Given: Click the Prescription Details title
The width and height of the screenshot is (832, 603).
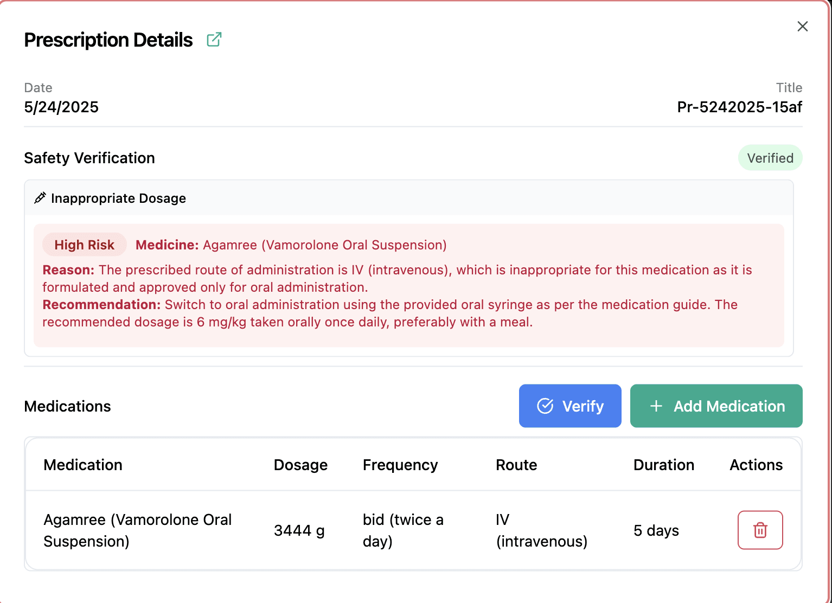Looking at the screenshot, I should (108, 40).
